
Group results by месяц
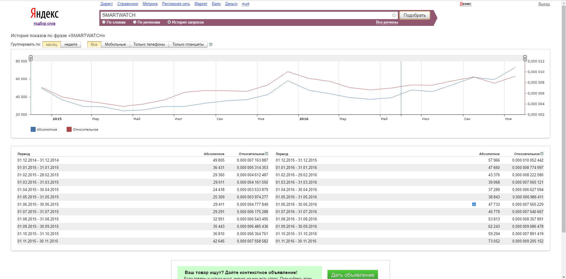(52, 44)
